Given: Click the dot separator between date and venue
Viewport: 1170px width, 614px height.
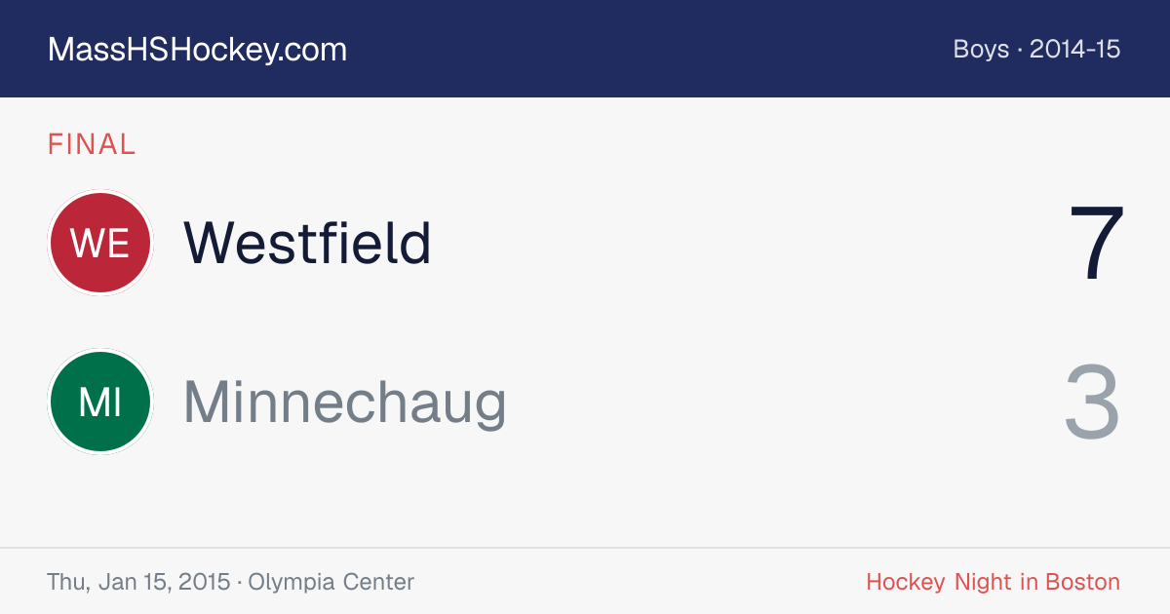Looking at the screenshot, I should tap(240, 582).
